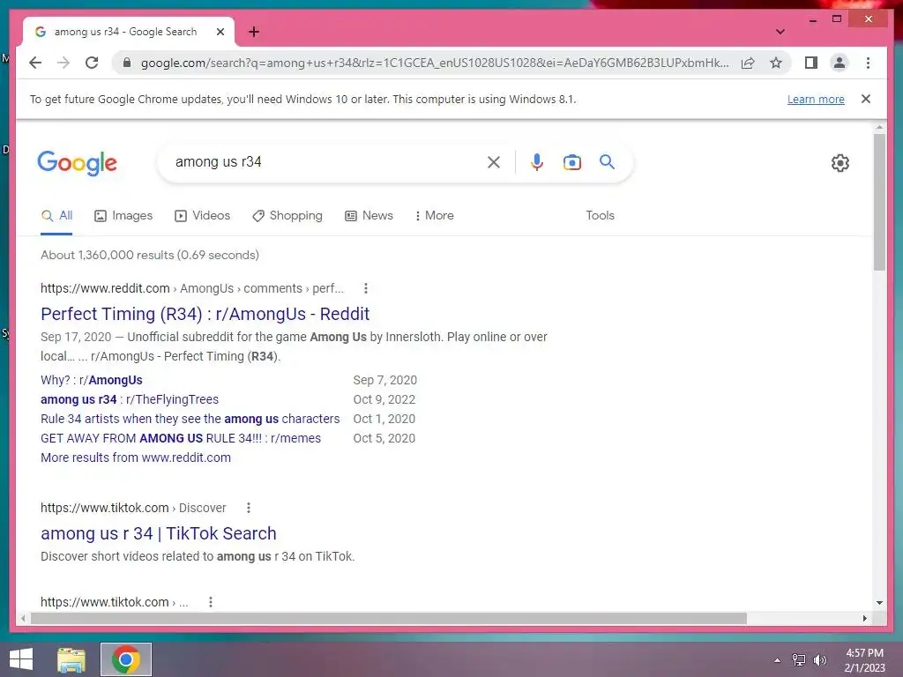903x677 pixels.
Task: Click the lock icon in address bar
Action: [x=127, y=63]
